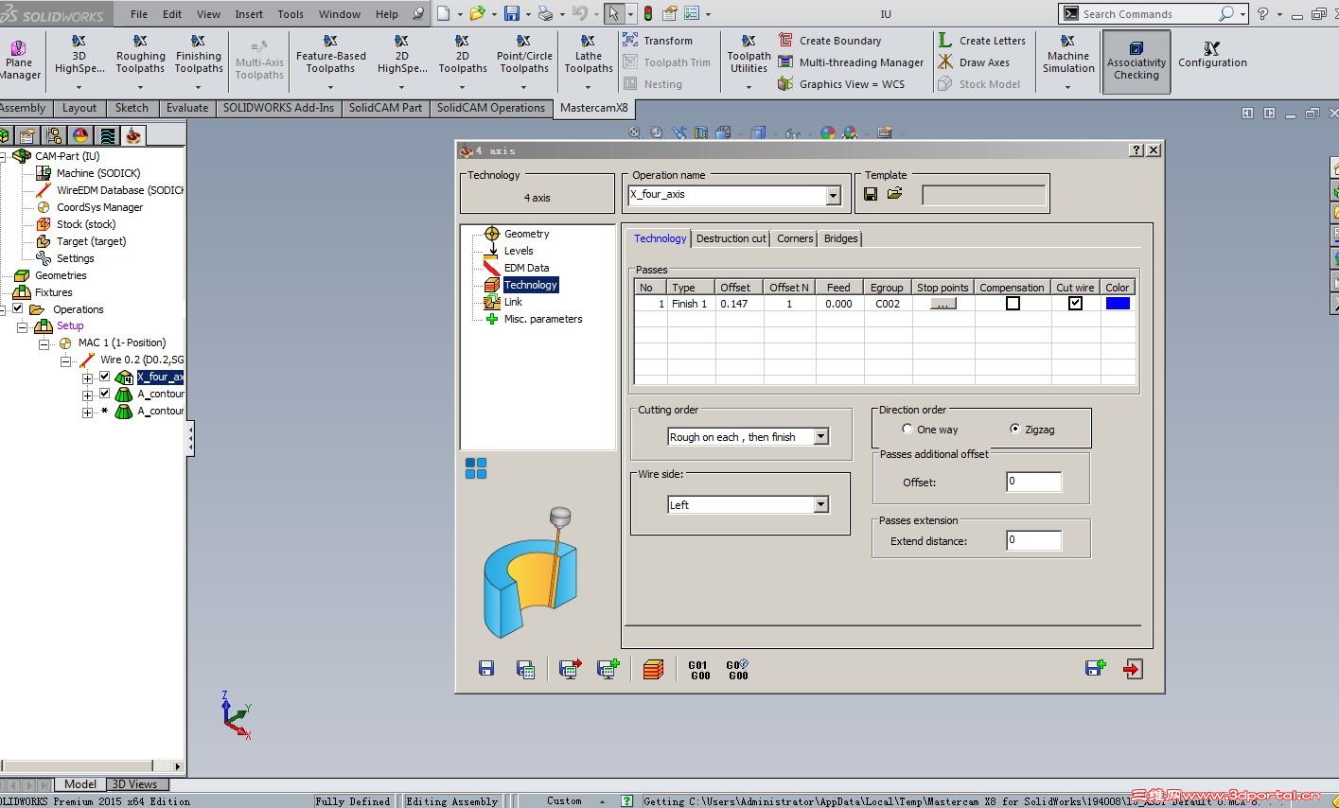Collapse the Setup tree node

point(22,326)
